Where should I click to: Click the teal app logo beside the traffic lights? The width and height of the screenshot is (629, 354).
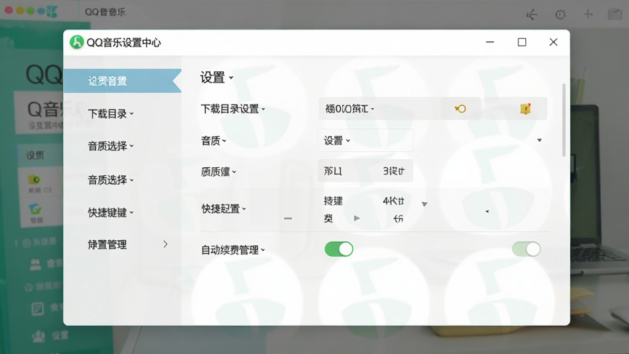pyautogui.click(x=52, y=12)
